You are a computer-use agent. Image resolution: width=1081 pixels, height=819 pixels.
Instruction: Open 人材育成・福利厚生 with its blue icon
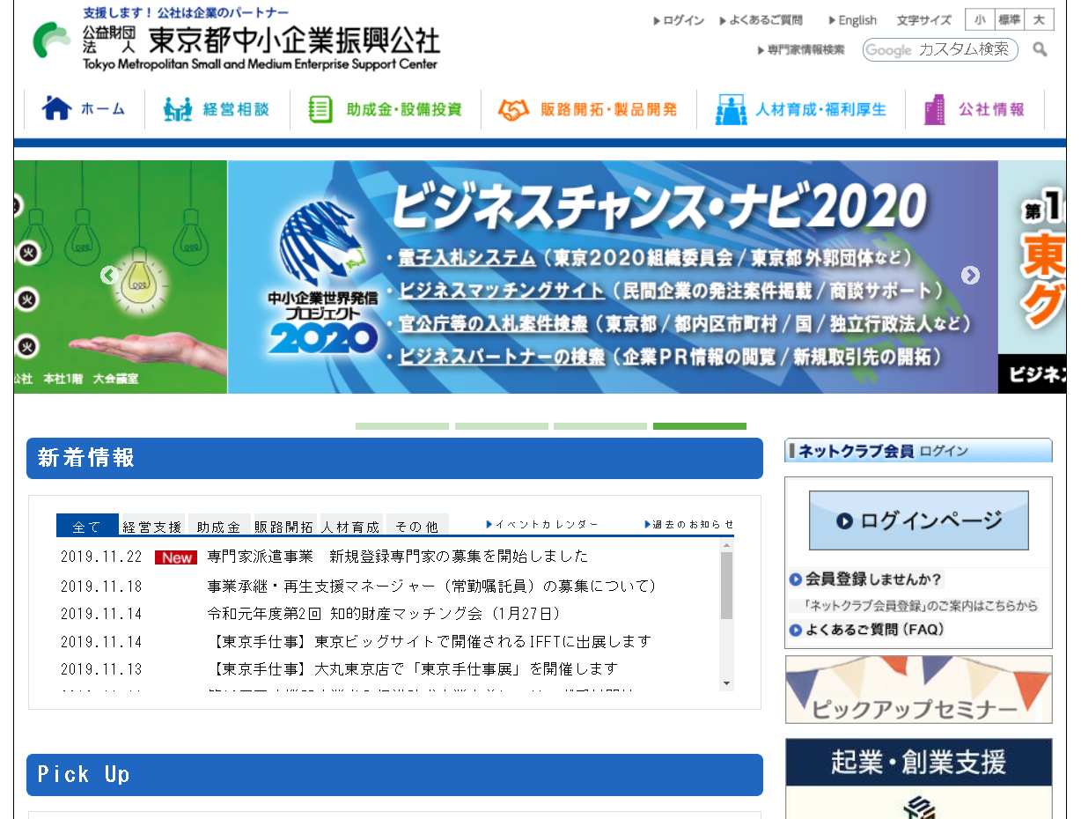point(731,110)
